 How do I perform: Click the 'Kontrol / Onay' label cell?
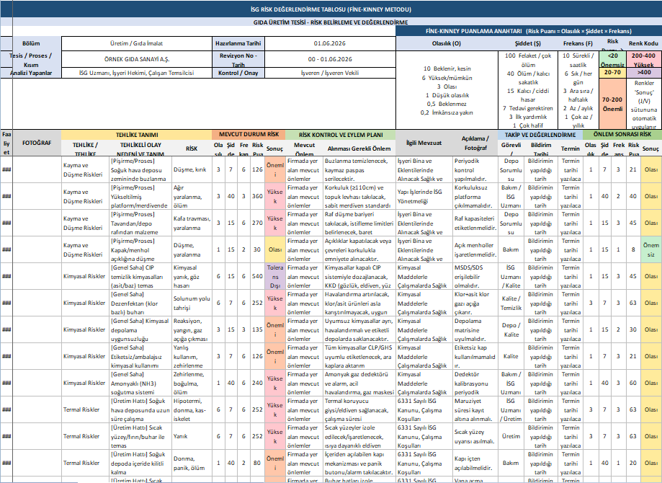[238, 73]
